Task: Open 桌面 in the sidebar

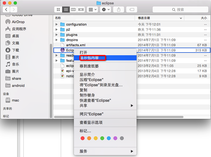Action: point(12,36)
